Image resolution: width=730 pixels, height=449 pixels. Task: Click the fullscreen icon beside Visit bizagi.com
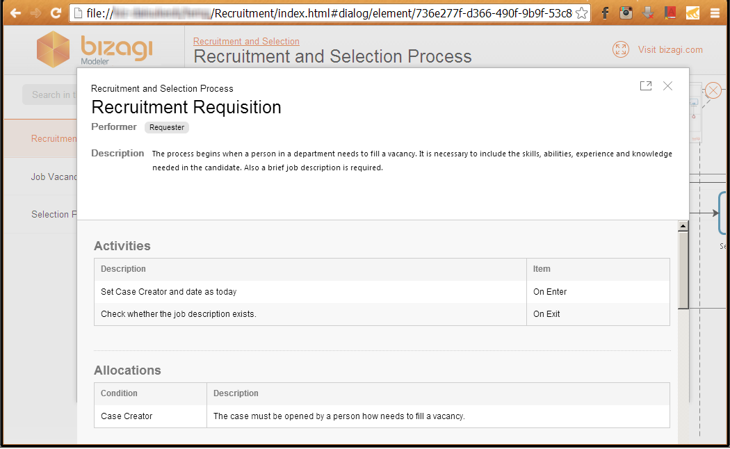621,49
